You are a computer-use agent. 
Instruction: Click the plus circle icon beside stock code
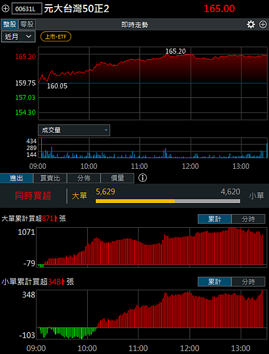(x=5, y=9)
